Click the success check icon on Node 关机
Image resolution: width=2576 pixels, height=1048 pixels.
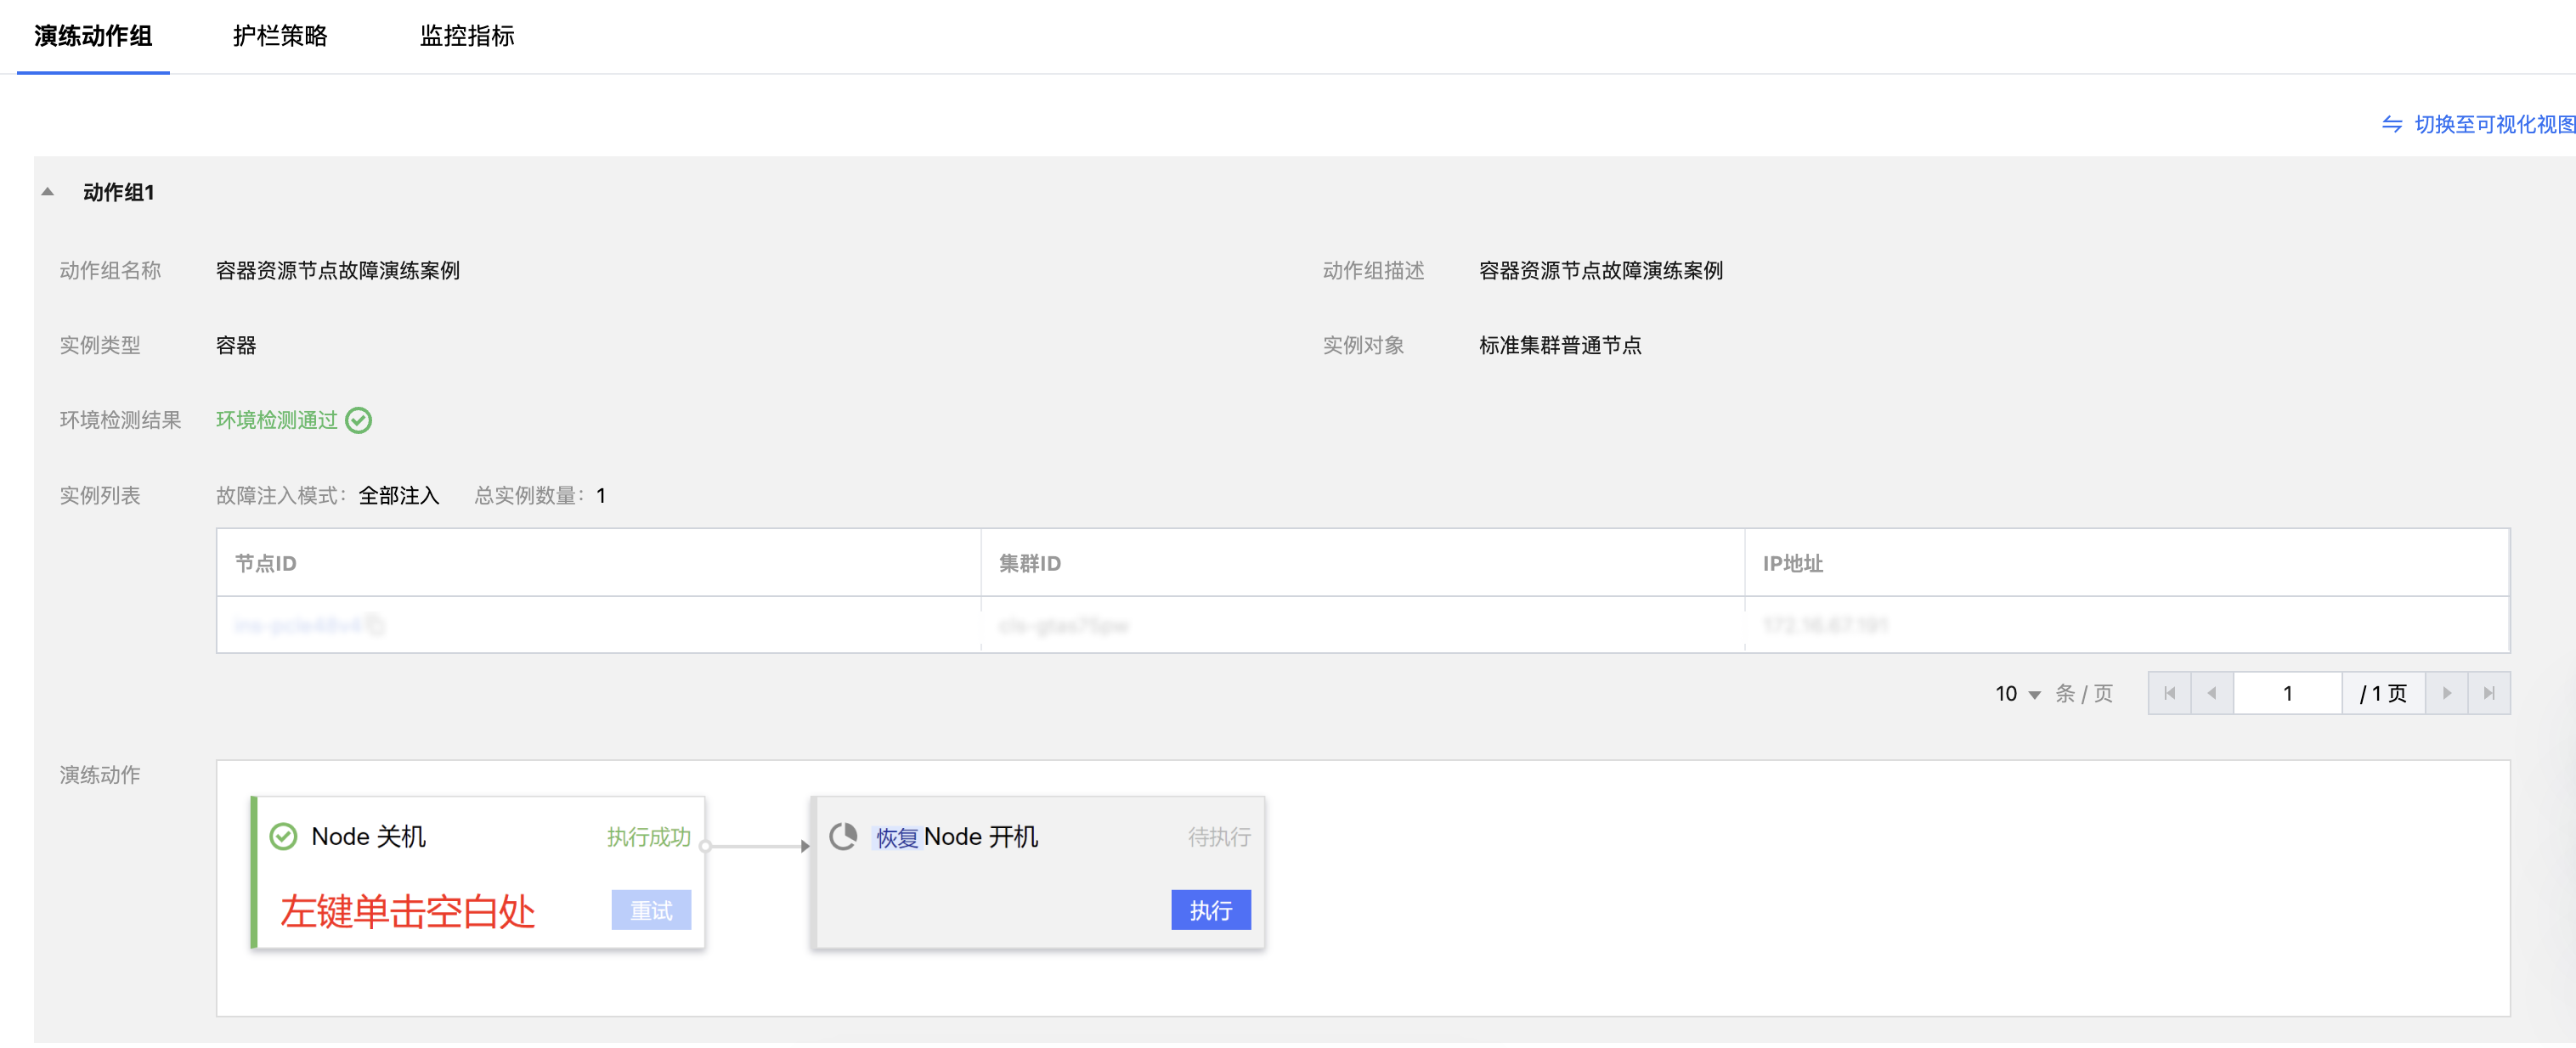click(284, 836)
